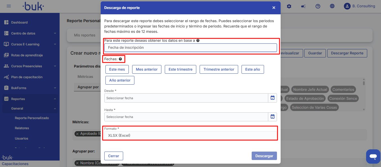
Task: Open the chat support widget
Action: coord(373,156)
